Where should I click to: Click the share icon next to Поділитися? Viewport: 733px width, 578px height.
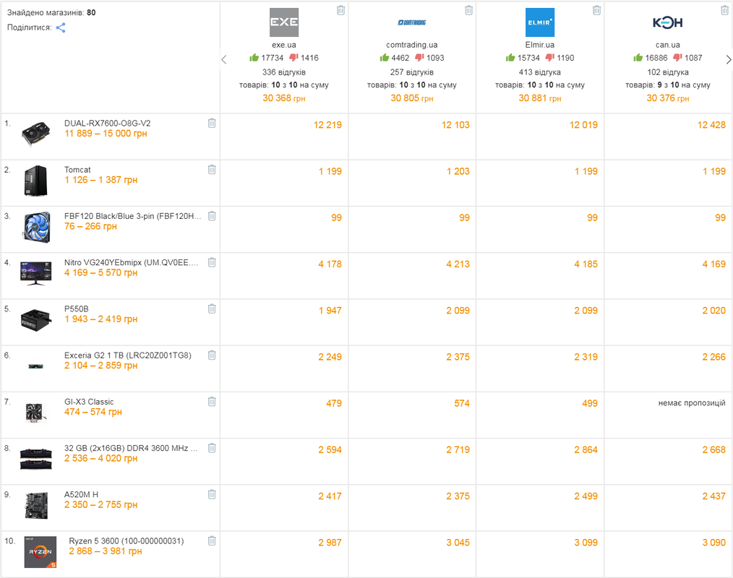(x=61, y=27)
